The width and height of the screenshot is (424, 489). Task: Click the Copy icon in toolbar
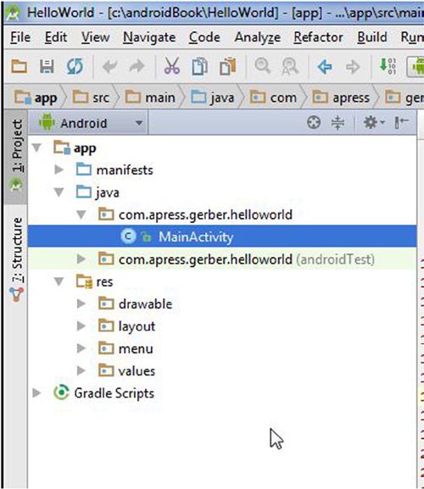click(199, 66)
